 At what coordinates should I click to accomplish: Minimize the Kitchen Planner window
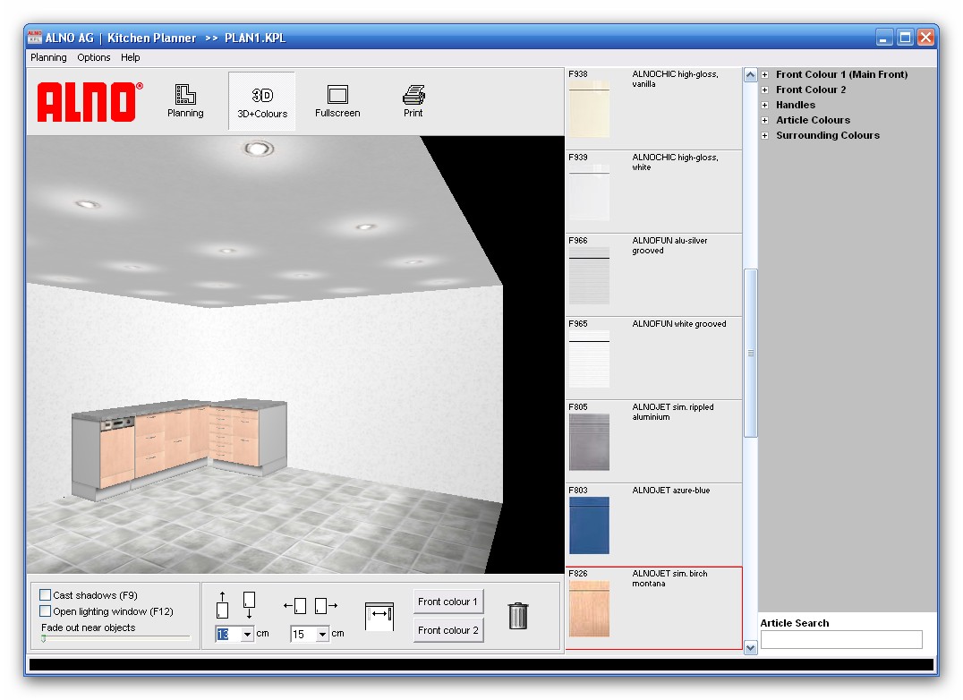tap(883, 38)
